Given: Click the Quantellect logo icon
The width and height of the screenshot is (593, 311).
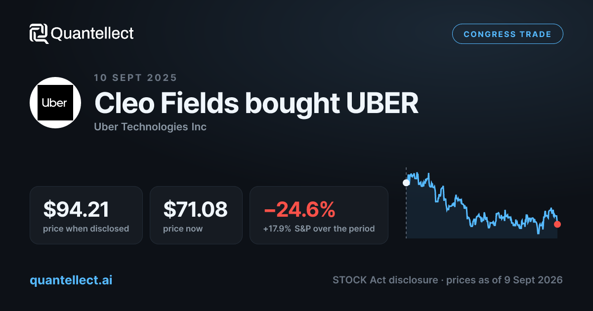Looking at the screenshot, I should [x=39, y=34].
